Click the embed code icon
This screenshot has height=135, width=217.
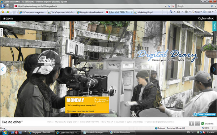197,123
